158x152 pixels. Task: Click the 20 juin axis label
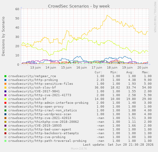coord(143,68)
